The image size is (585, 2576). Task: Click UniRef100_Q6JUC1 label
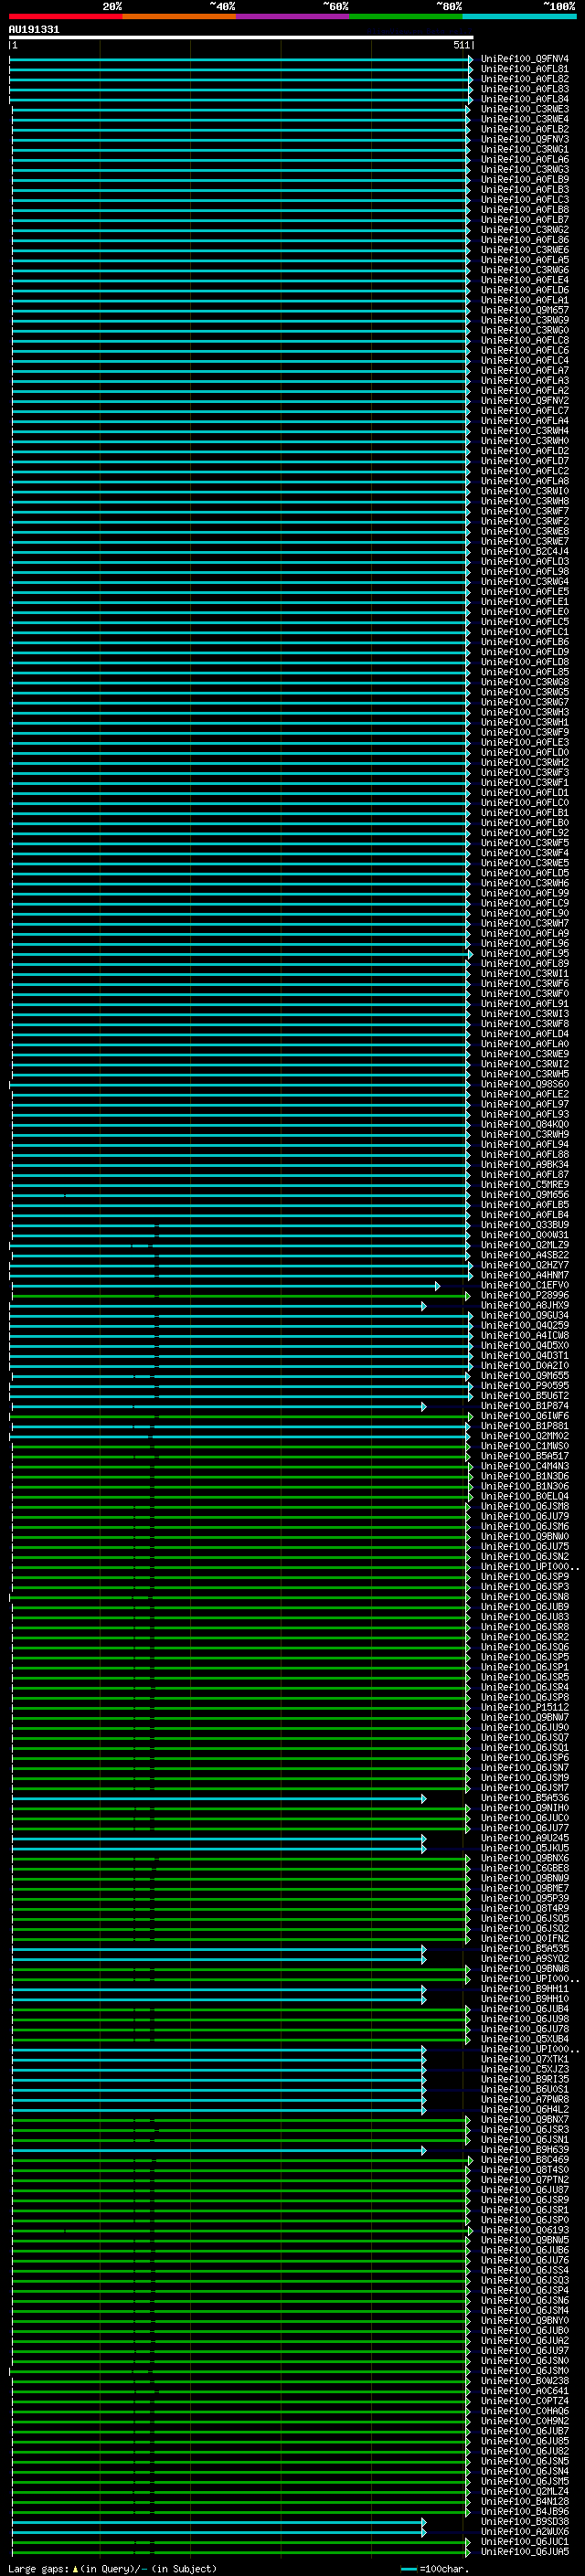525,2542
